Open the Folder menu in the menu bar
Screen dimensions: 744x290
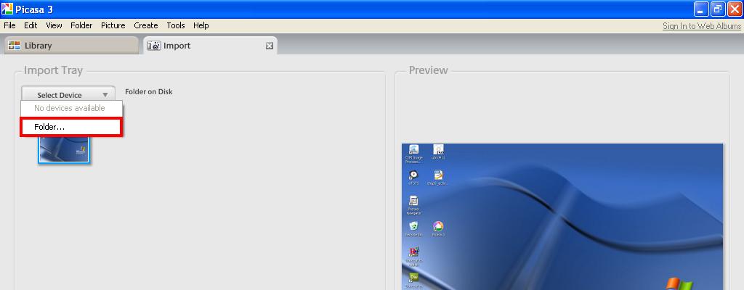(x=81, y=25)
